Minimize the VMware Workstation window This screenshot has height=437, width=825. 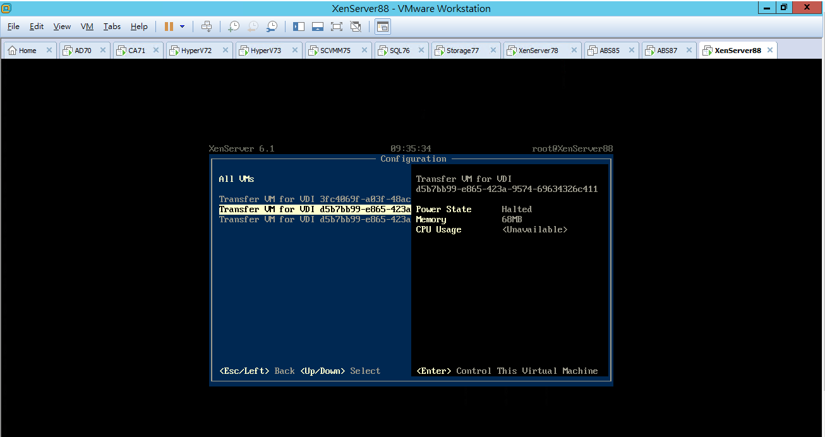pyautogui.click(x=768, y=7)
